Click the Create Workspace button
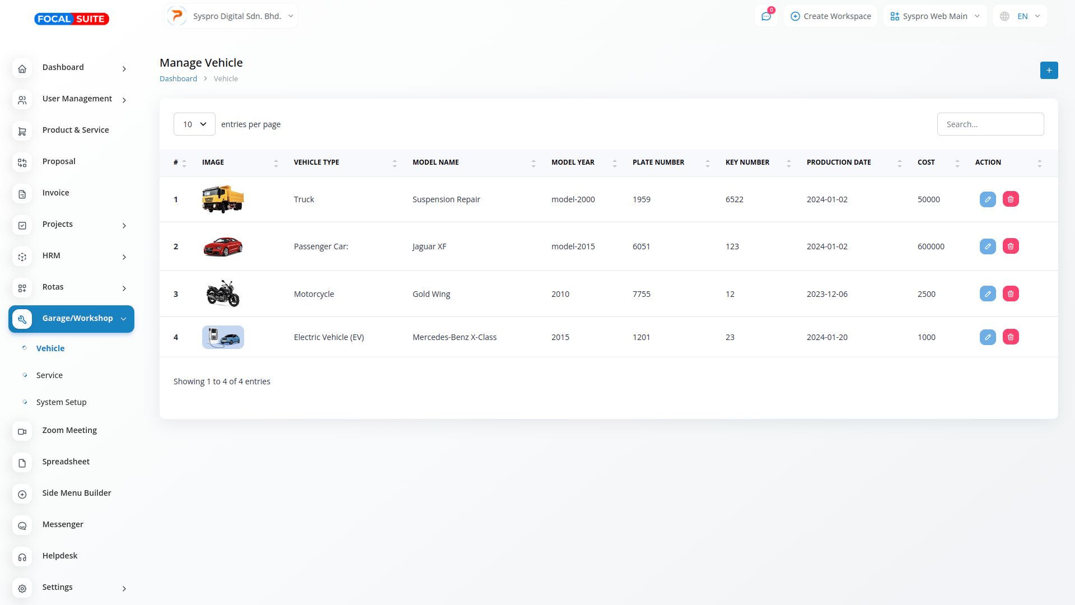The image size is (1075, 605). click(830, 16)
